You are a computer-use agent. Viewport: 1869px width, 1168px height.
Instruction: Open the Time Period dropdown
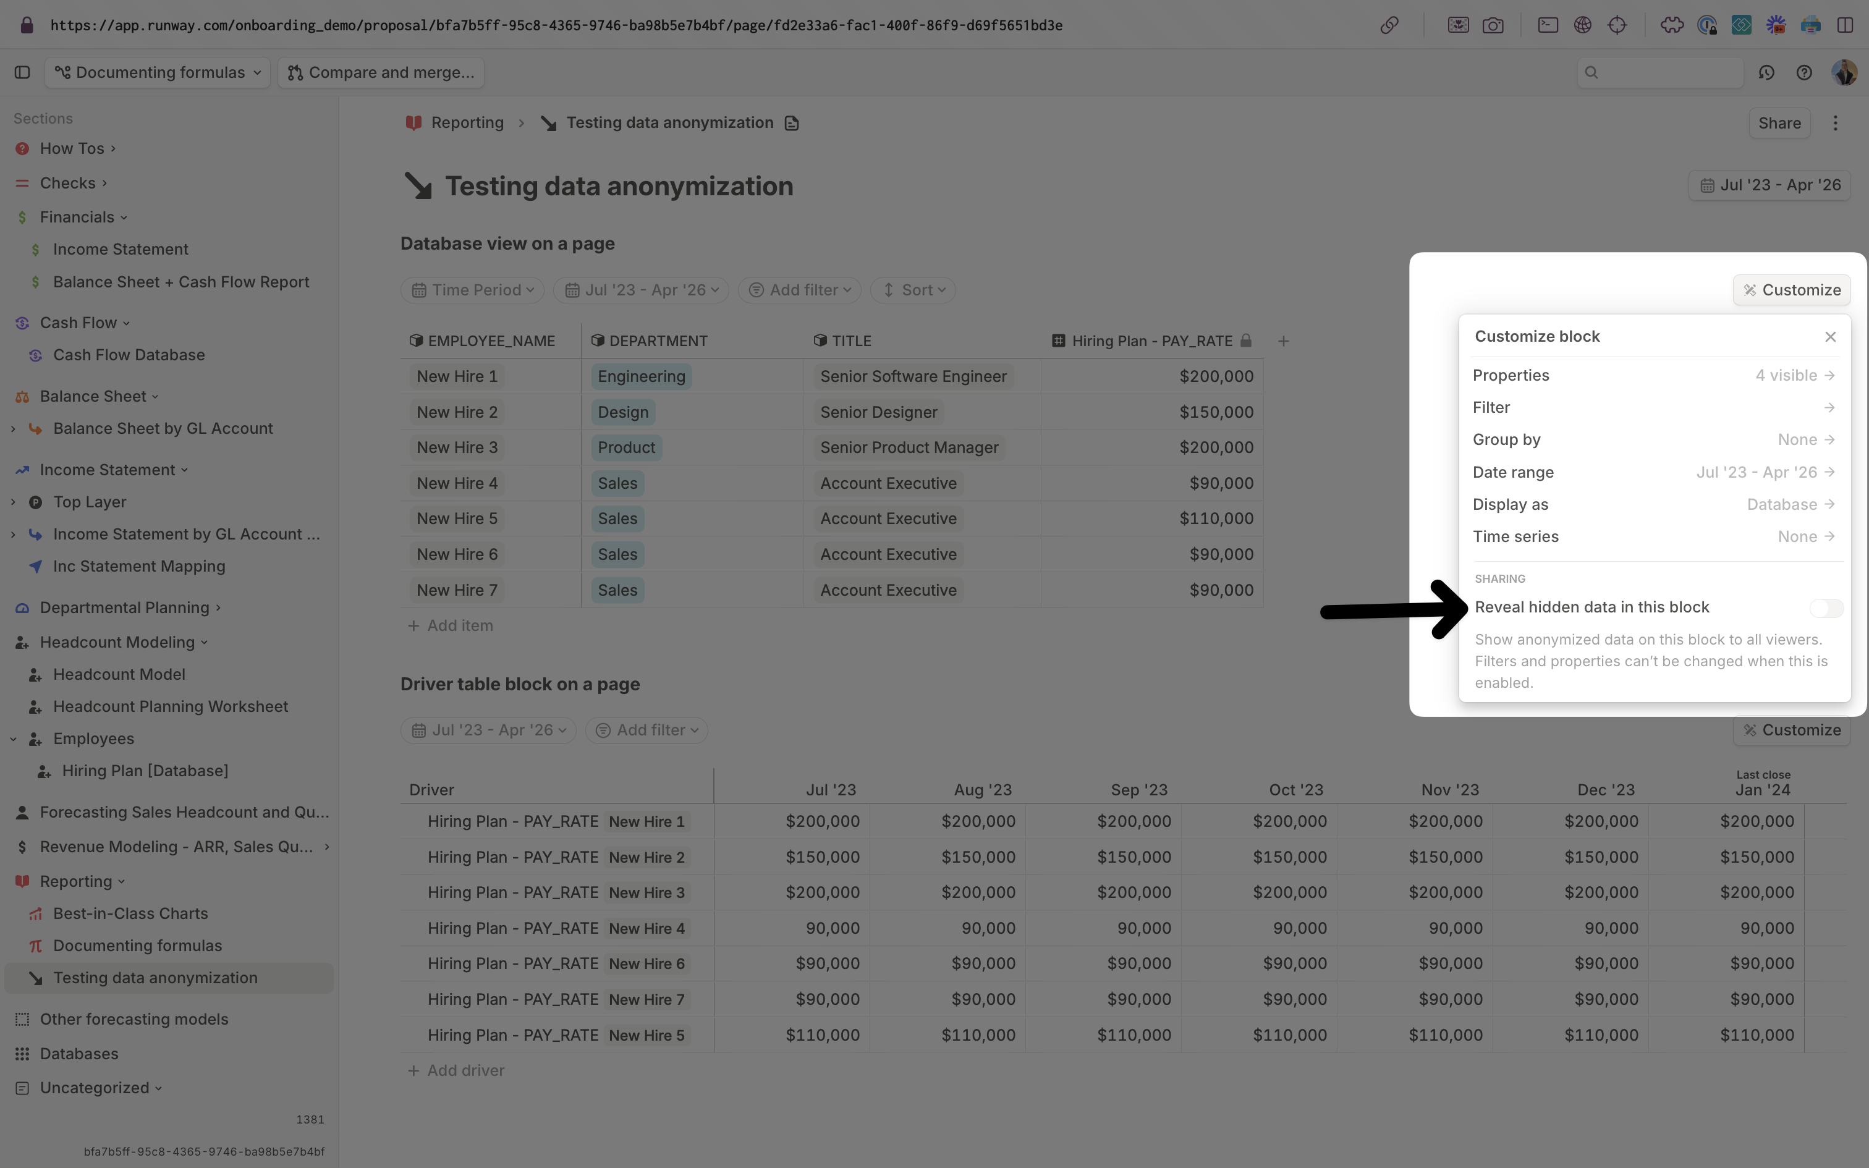click(473, 290)
